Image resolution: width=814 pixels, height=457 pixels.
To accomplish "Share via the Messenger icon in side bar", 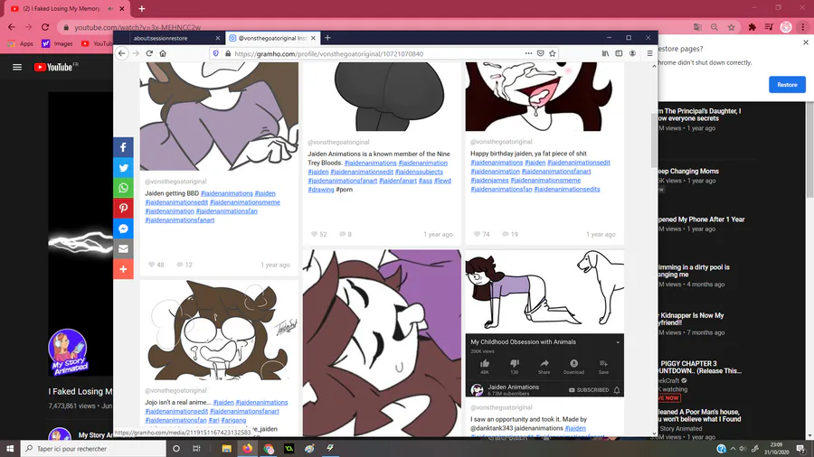I will click(123, 228).
